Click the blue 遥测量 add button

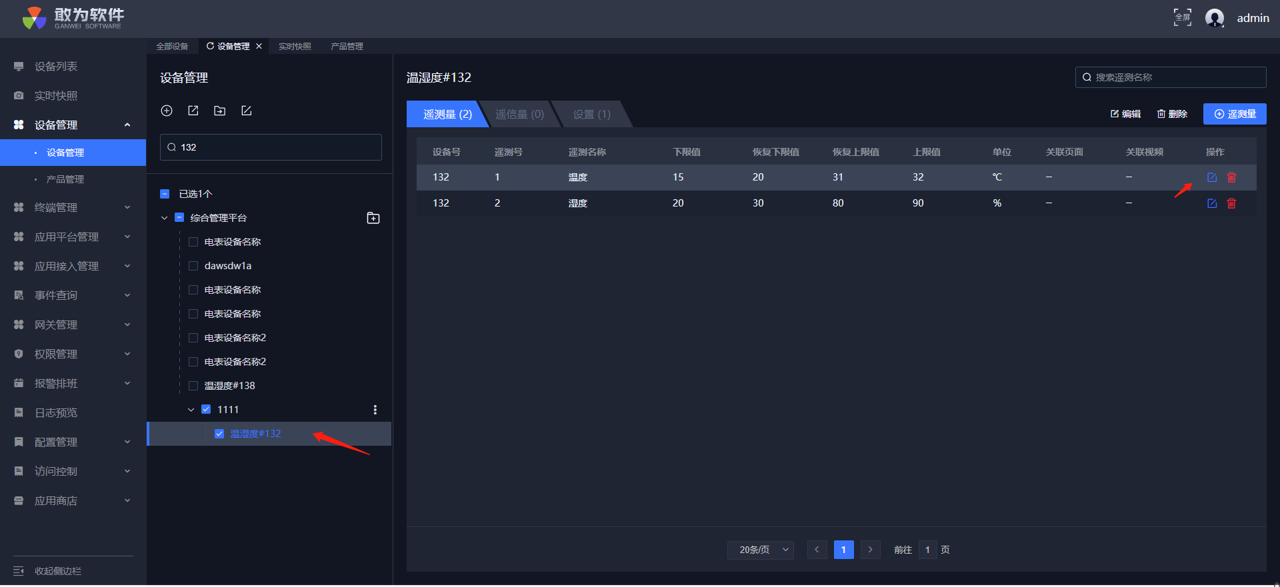(x=1235, y=114)
